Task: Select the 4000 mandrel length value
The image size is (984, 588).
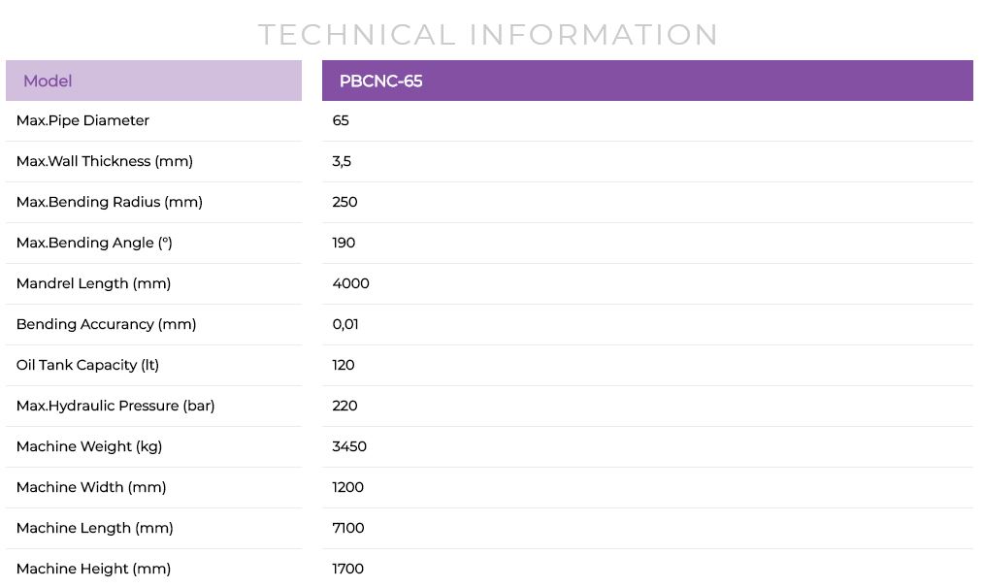Action: pos(350,283)
